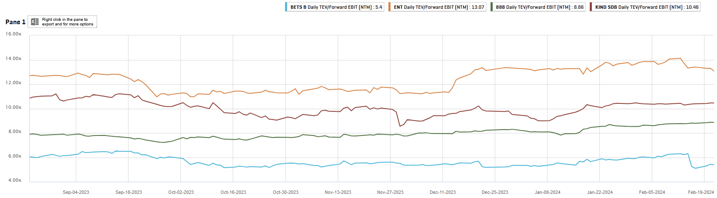Click the Sep-04-2023 date axis label
717x198 pixels.
coord(76,192)
